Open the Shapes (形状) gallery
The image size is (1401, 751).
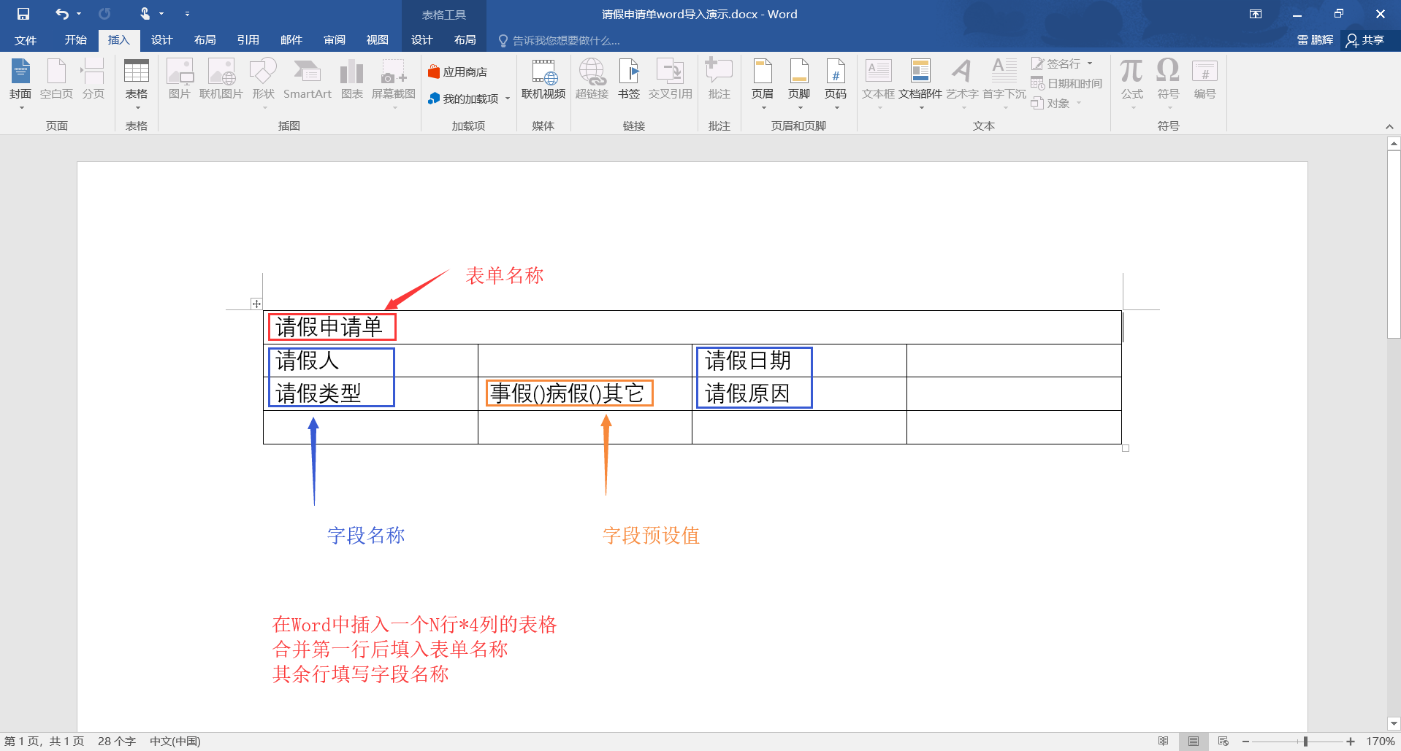pos(264,82)
